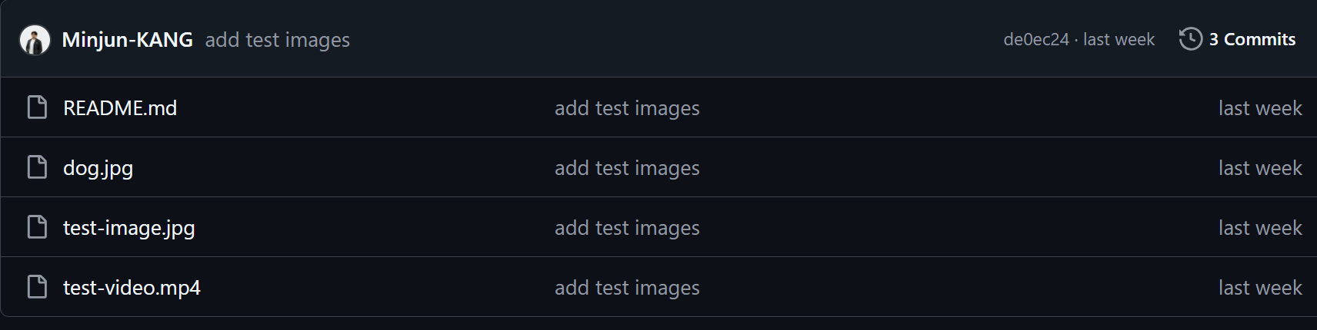Open the Minjun-KANG author profile link
1317x330 pixels.
[127, 40]
